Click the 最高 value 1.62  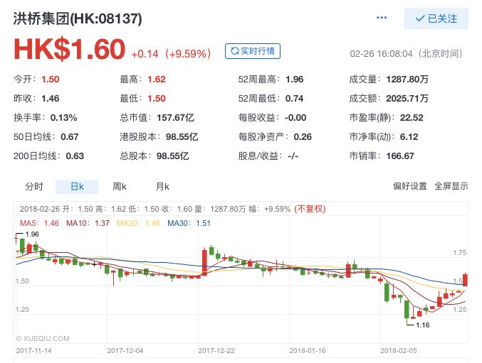point(157,80)
